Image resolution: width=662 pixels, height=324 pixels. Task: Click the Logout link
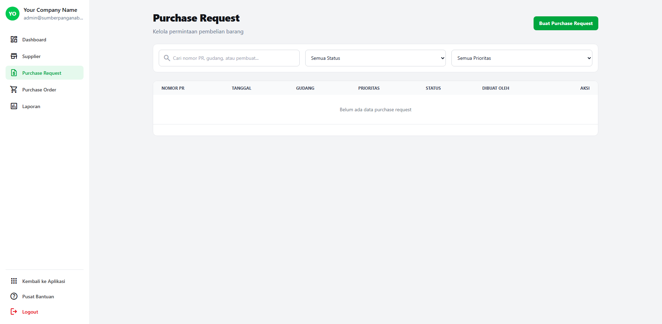(30, 311)
